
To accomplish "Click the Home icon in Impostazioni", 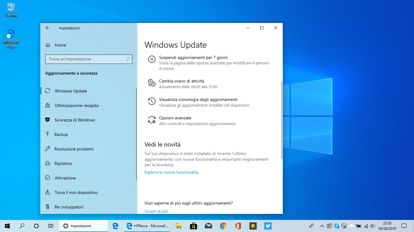I will (x=48, y=45).
